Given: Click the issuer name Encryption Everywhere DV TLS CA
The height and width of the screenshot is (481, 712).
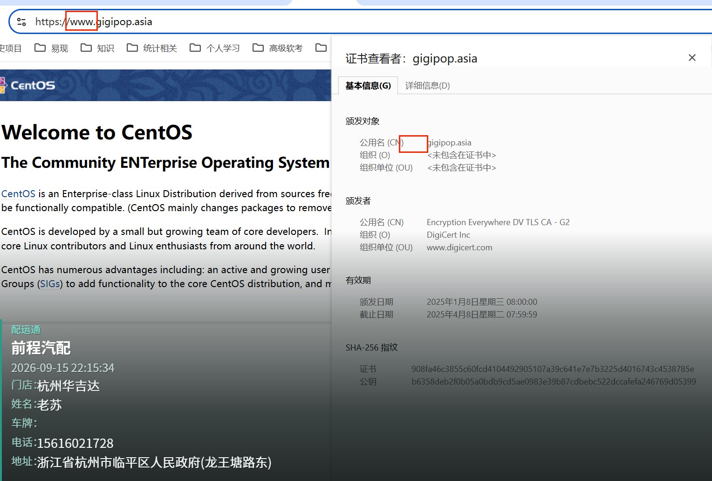Looking at the screenshot, I should (x=498, y=222).
